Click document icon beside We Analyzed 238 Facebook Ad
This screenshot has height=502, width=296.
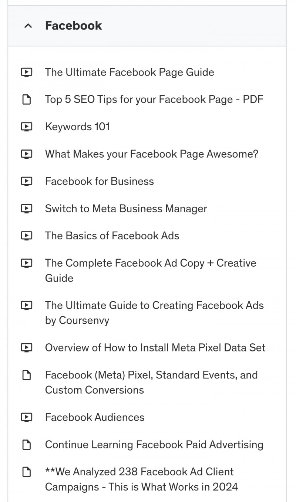point(27,472)
